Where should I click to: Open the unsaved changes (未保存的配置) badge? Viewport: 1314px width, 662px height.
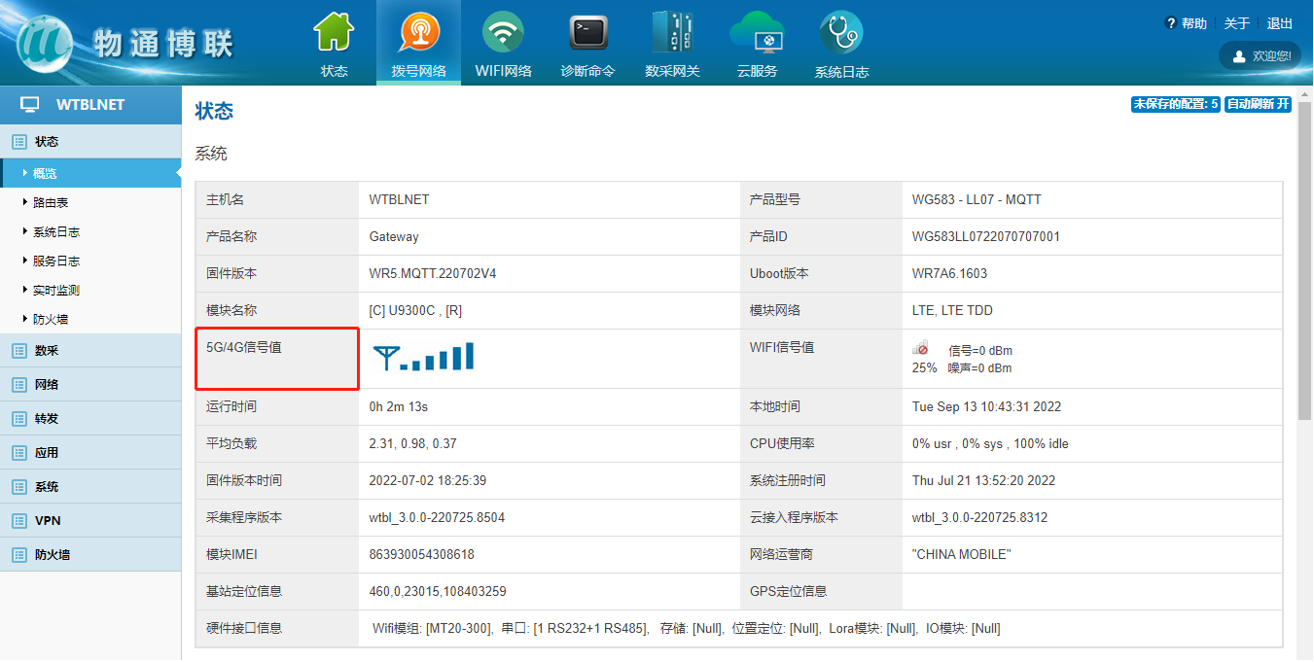point(1175,104)
